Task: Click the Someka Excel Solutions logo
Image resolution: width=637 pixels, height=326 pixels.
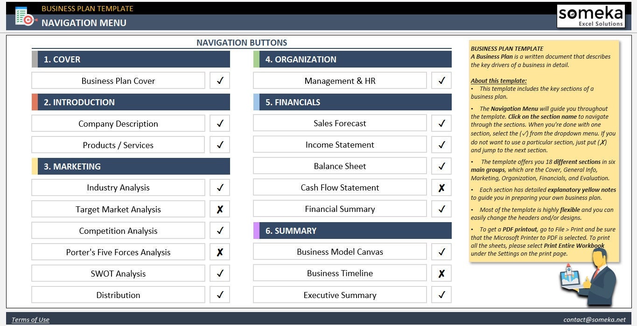Action: coord(591,15)
